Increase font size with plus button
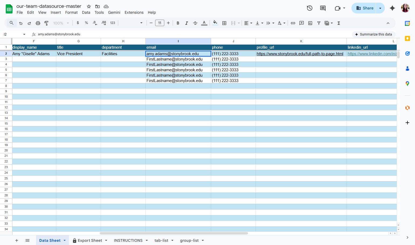Image resolution: width=415 pixels, height=245 pixels. tap(168, 23)
